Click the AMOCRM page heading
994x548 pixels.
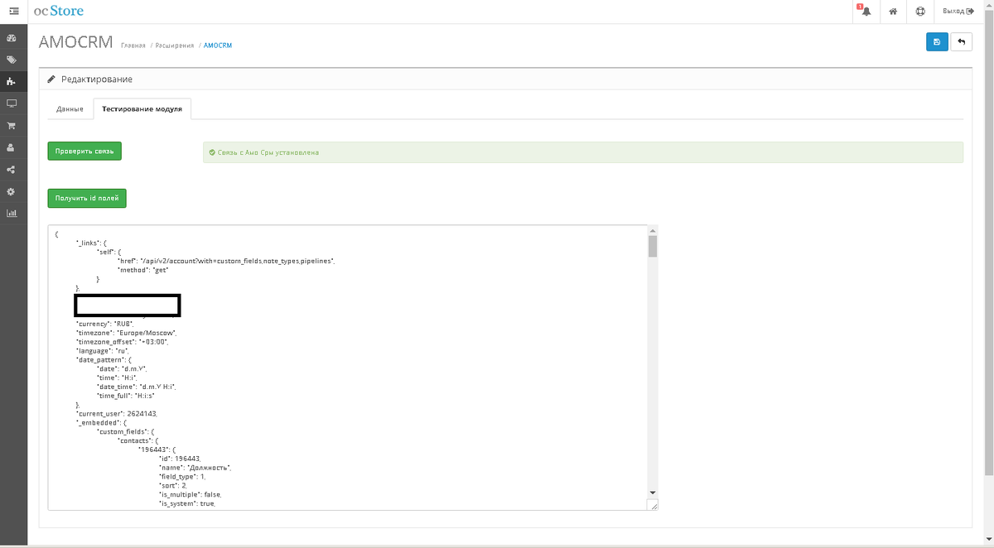click(x=75, y=42)
